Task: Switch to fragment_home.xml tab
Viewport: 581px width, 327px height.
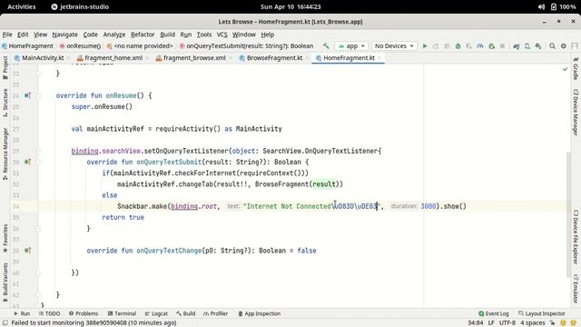Action: [113, 58]
